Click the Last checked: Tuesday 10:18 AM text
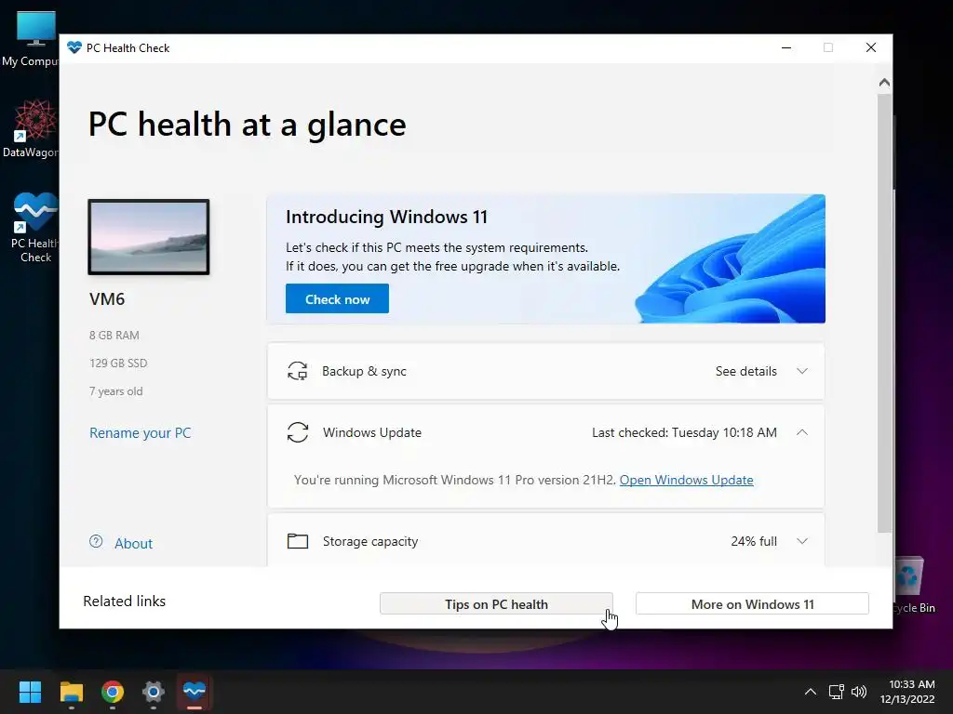This screenshot has width=953, height=714. click(684, 432)
